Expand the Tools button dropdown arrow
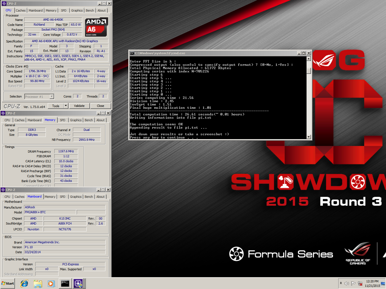 click(x=66, y=106)
